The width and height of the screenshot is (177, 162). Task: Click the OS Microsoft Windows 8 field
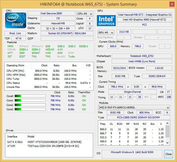(132, 154)
